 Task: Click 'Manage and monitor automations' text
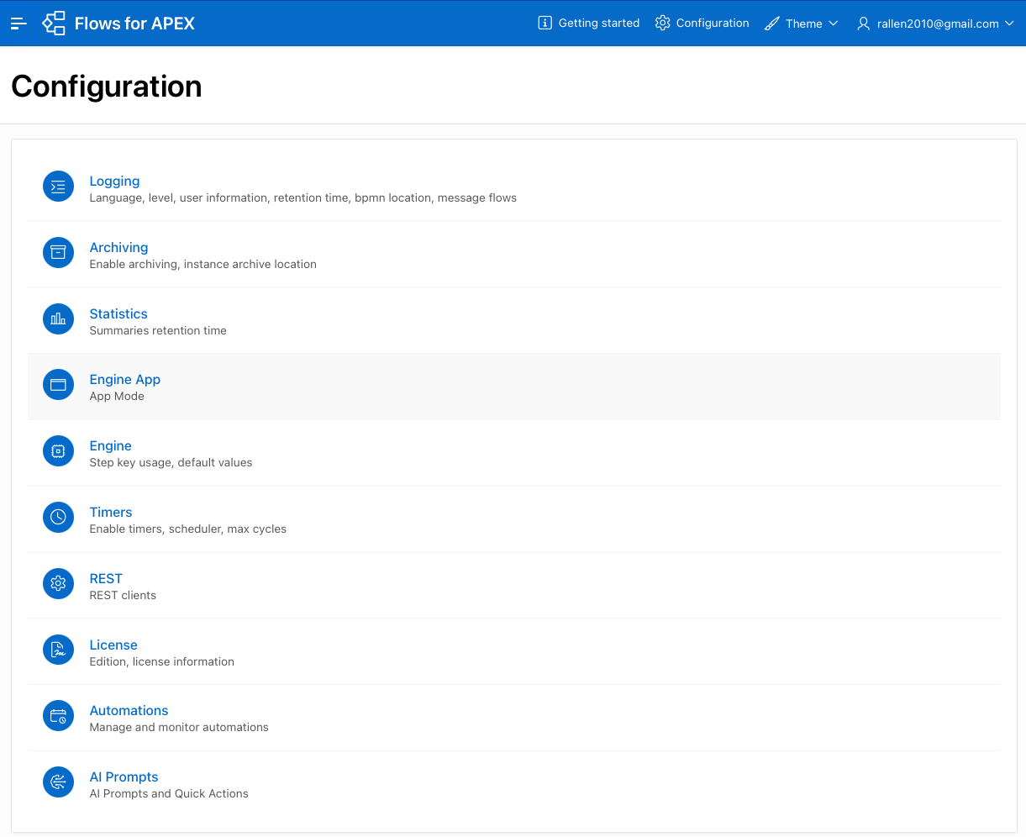coord(179,728)
